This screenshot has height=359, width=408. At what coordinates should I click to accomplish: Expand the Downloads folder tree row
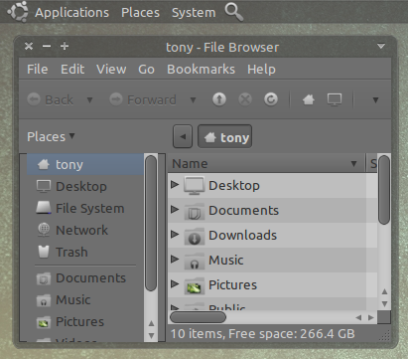pyautogui.click(x=175, y=234)
